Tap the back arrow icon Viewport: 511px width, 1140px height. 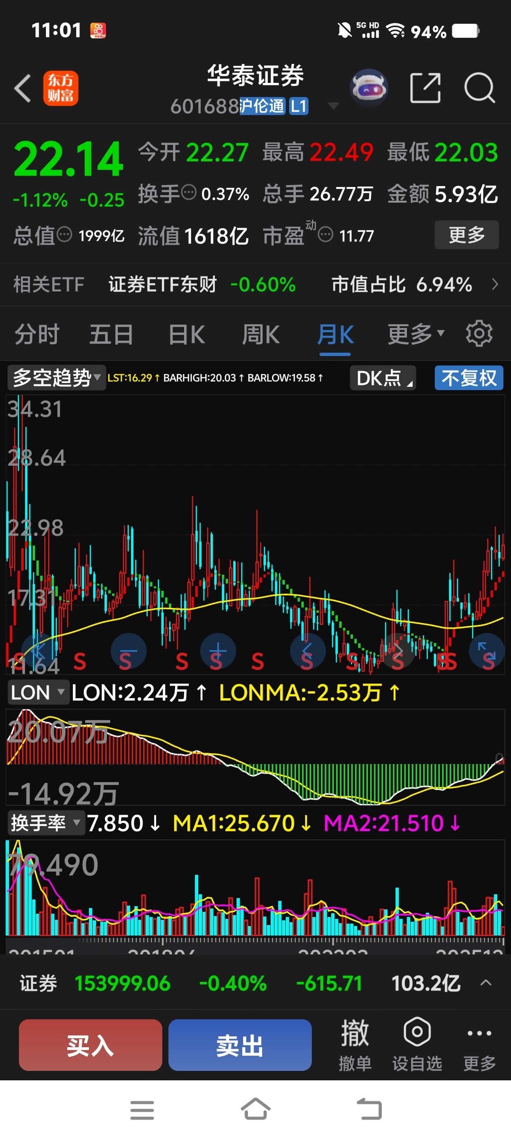[23, 88]
